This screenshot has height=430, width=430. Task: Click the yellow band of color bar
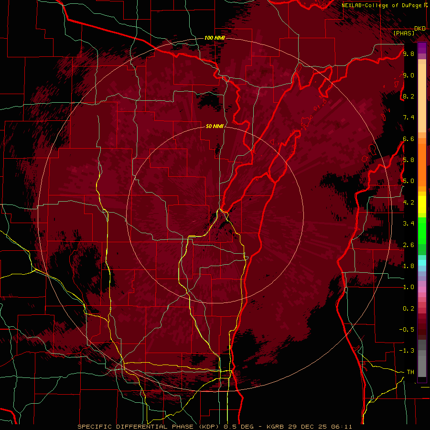click(422, 204)
